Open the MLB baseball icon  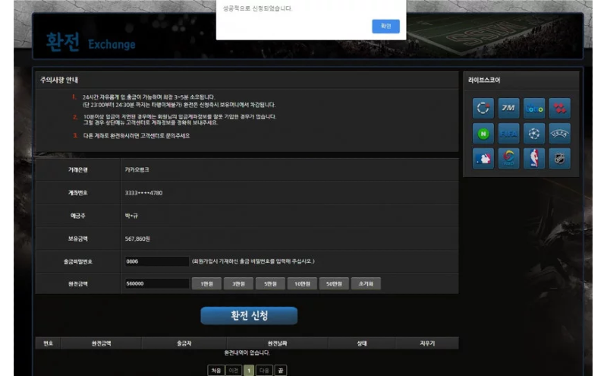pos(483,158)
